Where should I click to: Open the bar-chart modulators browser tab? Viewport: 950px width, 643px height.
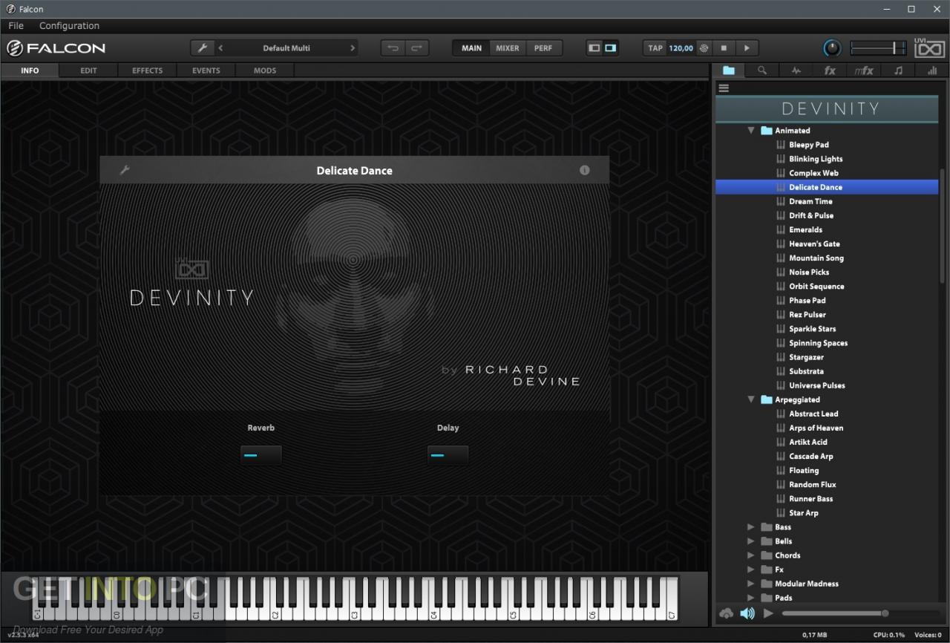click(931, 71)
